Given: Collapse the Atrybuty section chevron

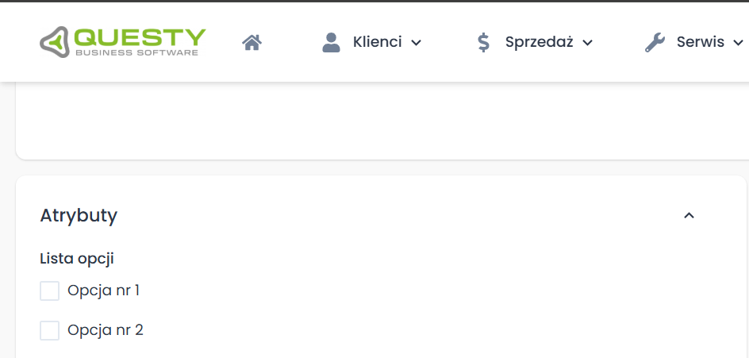Looking at the screenshot, I should tap(689, 215).
